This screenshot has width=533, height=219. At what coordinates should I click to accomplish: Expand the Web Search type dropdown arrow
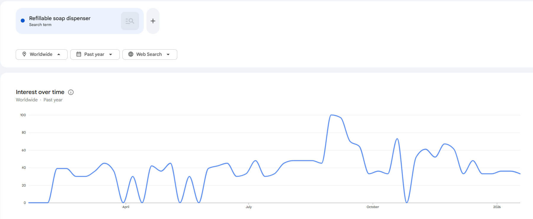168,54
